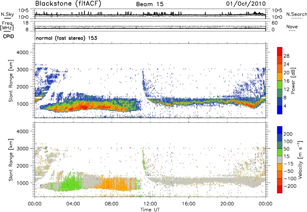Click the gray -15 to 15 velocity colorbar segment
Screen dimensions: 307x212
[280, 160]
